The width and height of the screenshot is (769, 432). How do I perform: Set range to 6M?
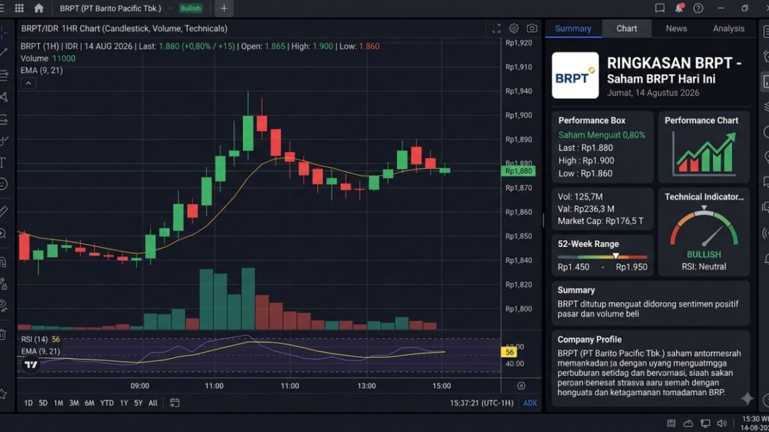coord(90,403)
